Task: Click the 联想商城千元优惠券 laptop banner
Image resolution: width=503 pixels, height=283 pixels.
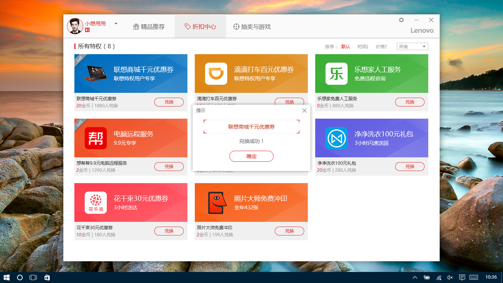Action: [131, 73]
